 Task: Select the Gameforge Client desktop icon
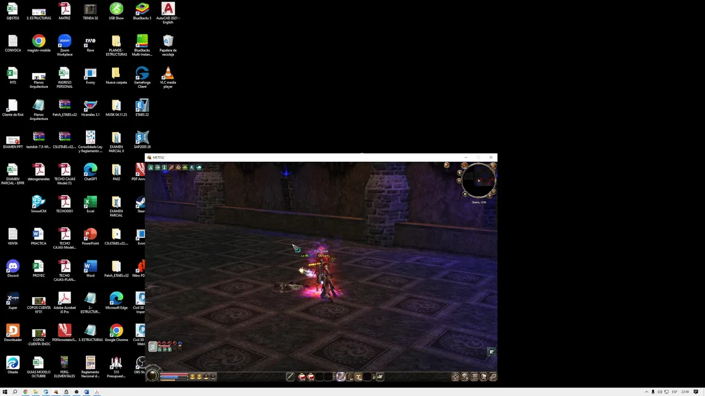[x=142, y=78]
